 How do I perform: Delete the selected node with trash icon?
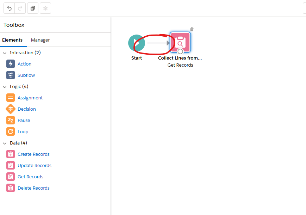coord(192,29)
